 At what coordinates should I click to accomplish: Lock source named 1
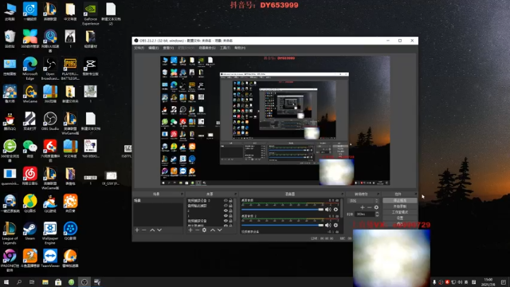230,216
